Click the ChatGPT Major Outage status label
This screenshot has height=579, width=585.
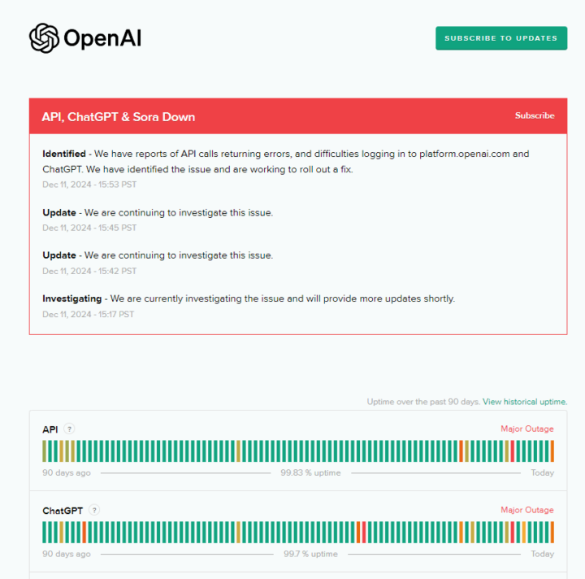[x=526, y=511]
